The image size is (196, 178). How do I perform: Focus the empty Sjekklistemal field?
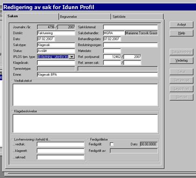131,27
